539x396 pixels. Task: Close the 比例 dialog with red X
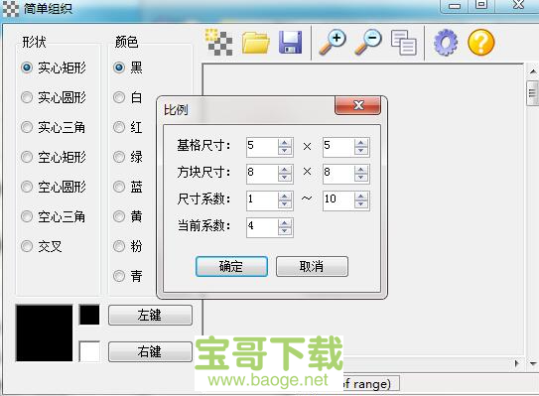pyautogui.click(x=357, y=105)
